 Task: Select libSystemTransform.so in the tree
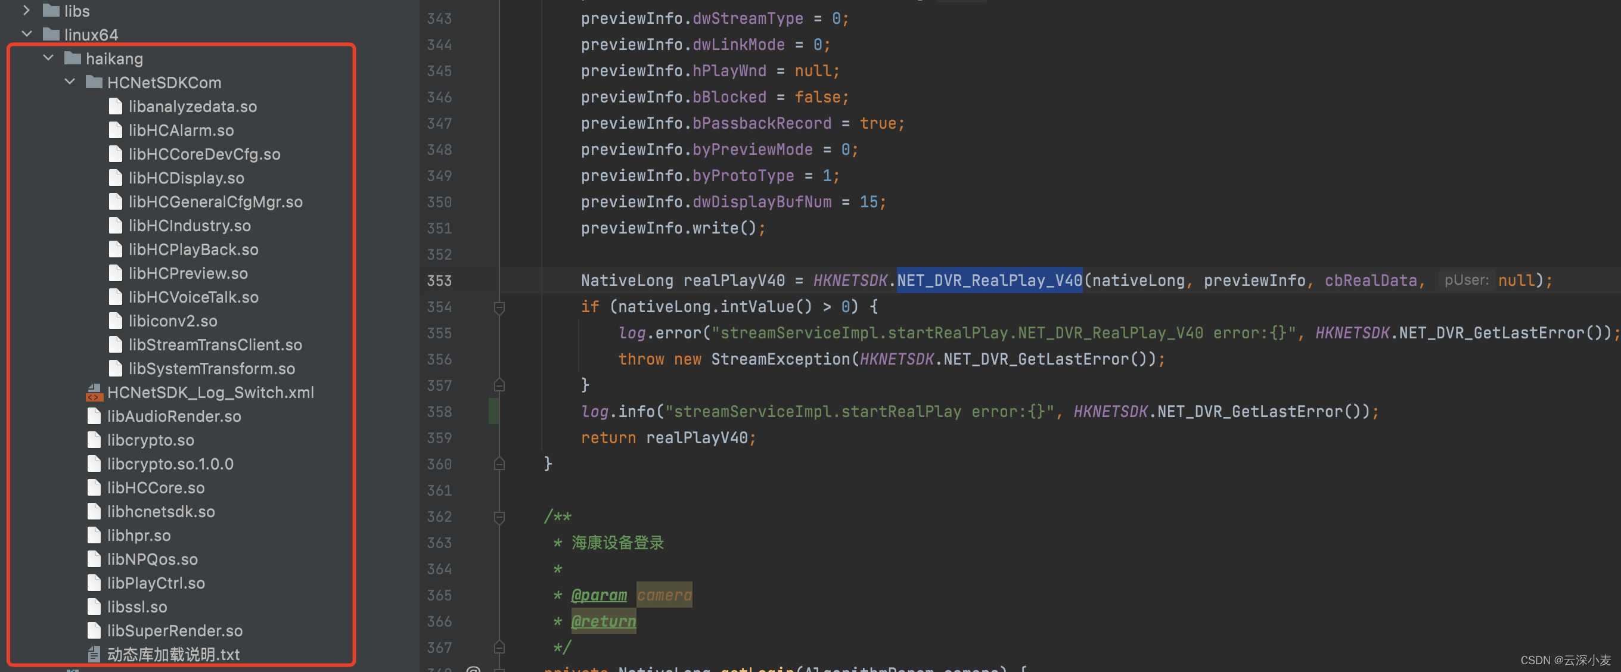(212, 369)
